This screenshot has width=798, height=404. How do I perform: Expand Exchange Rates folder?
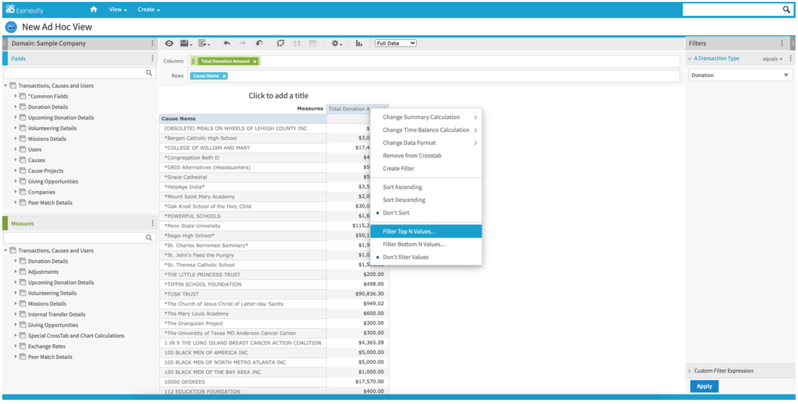click(16, 346)
